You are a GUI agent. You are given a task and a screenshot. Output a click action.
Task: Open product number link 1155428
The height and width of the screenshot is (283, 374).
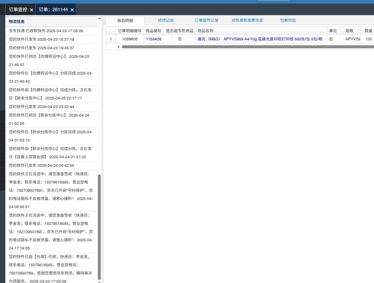click(x=154, y=39)
